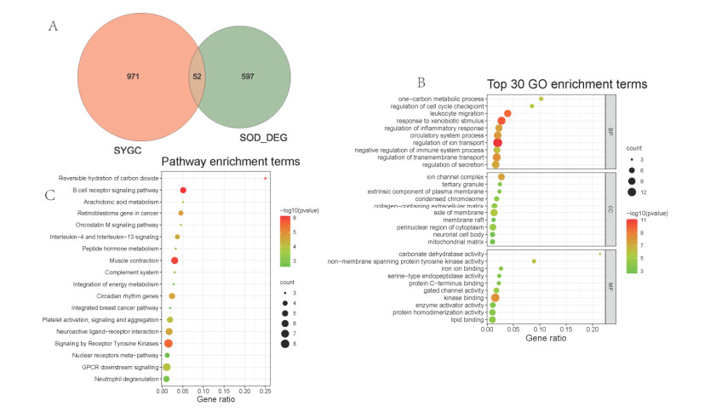Click the ion channel complex dot
The image size is (716, 412).
(x=501, y=177)
